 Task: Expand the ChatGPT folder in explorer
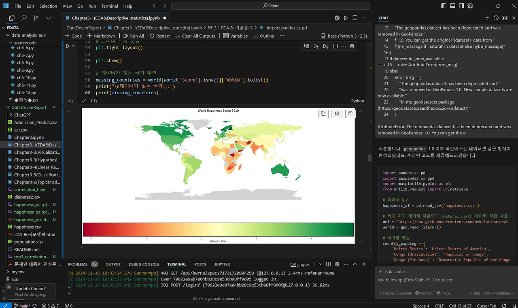coord(22,115)
